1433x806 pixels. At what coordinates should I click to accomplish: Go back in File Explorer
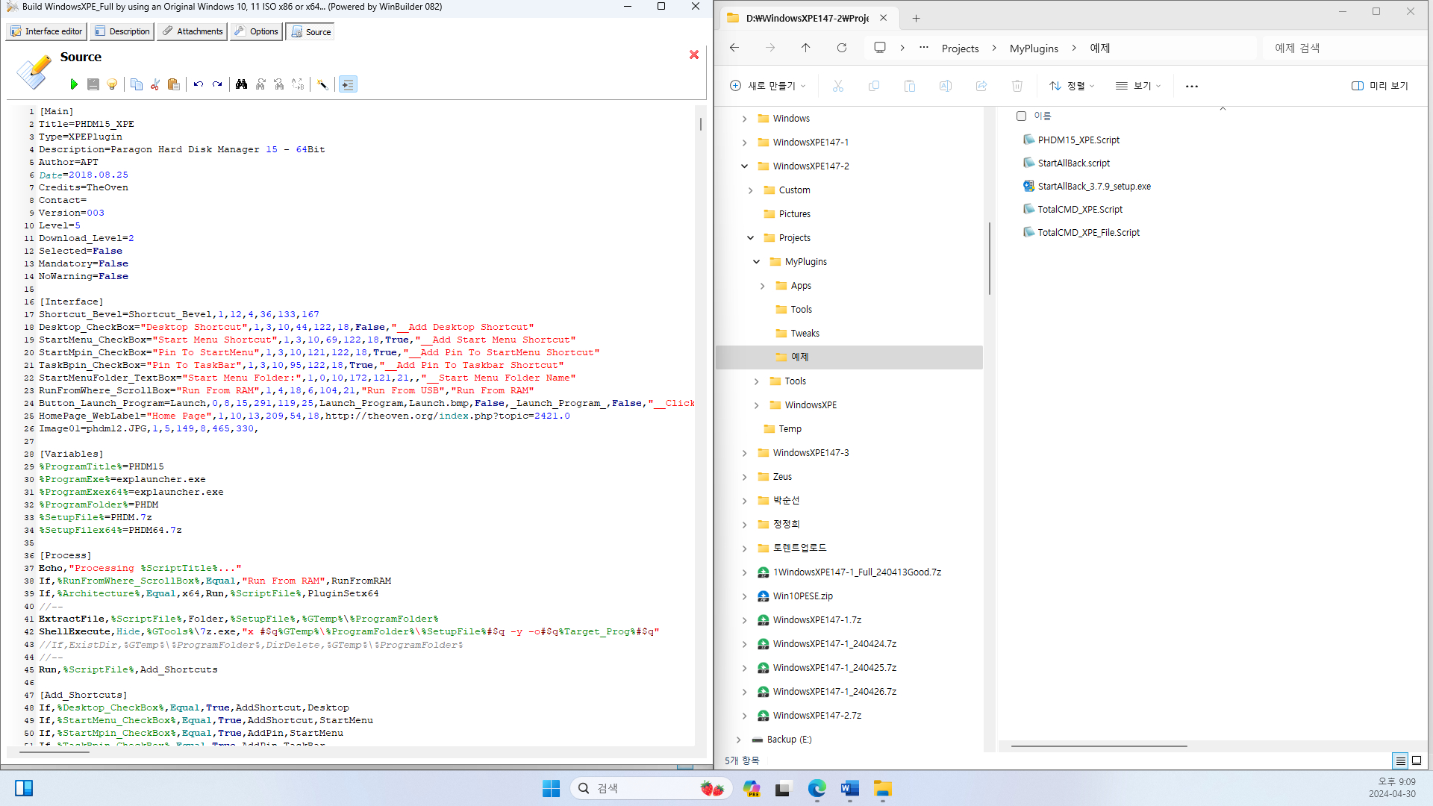(734, 48)
